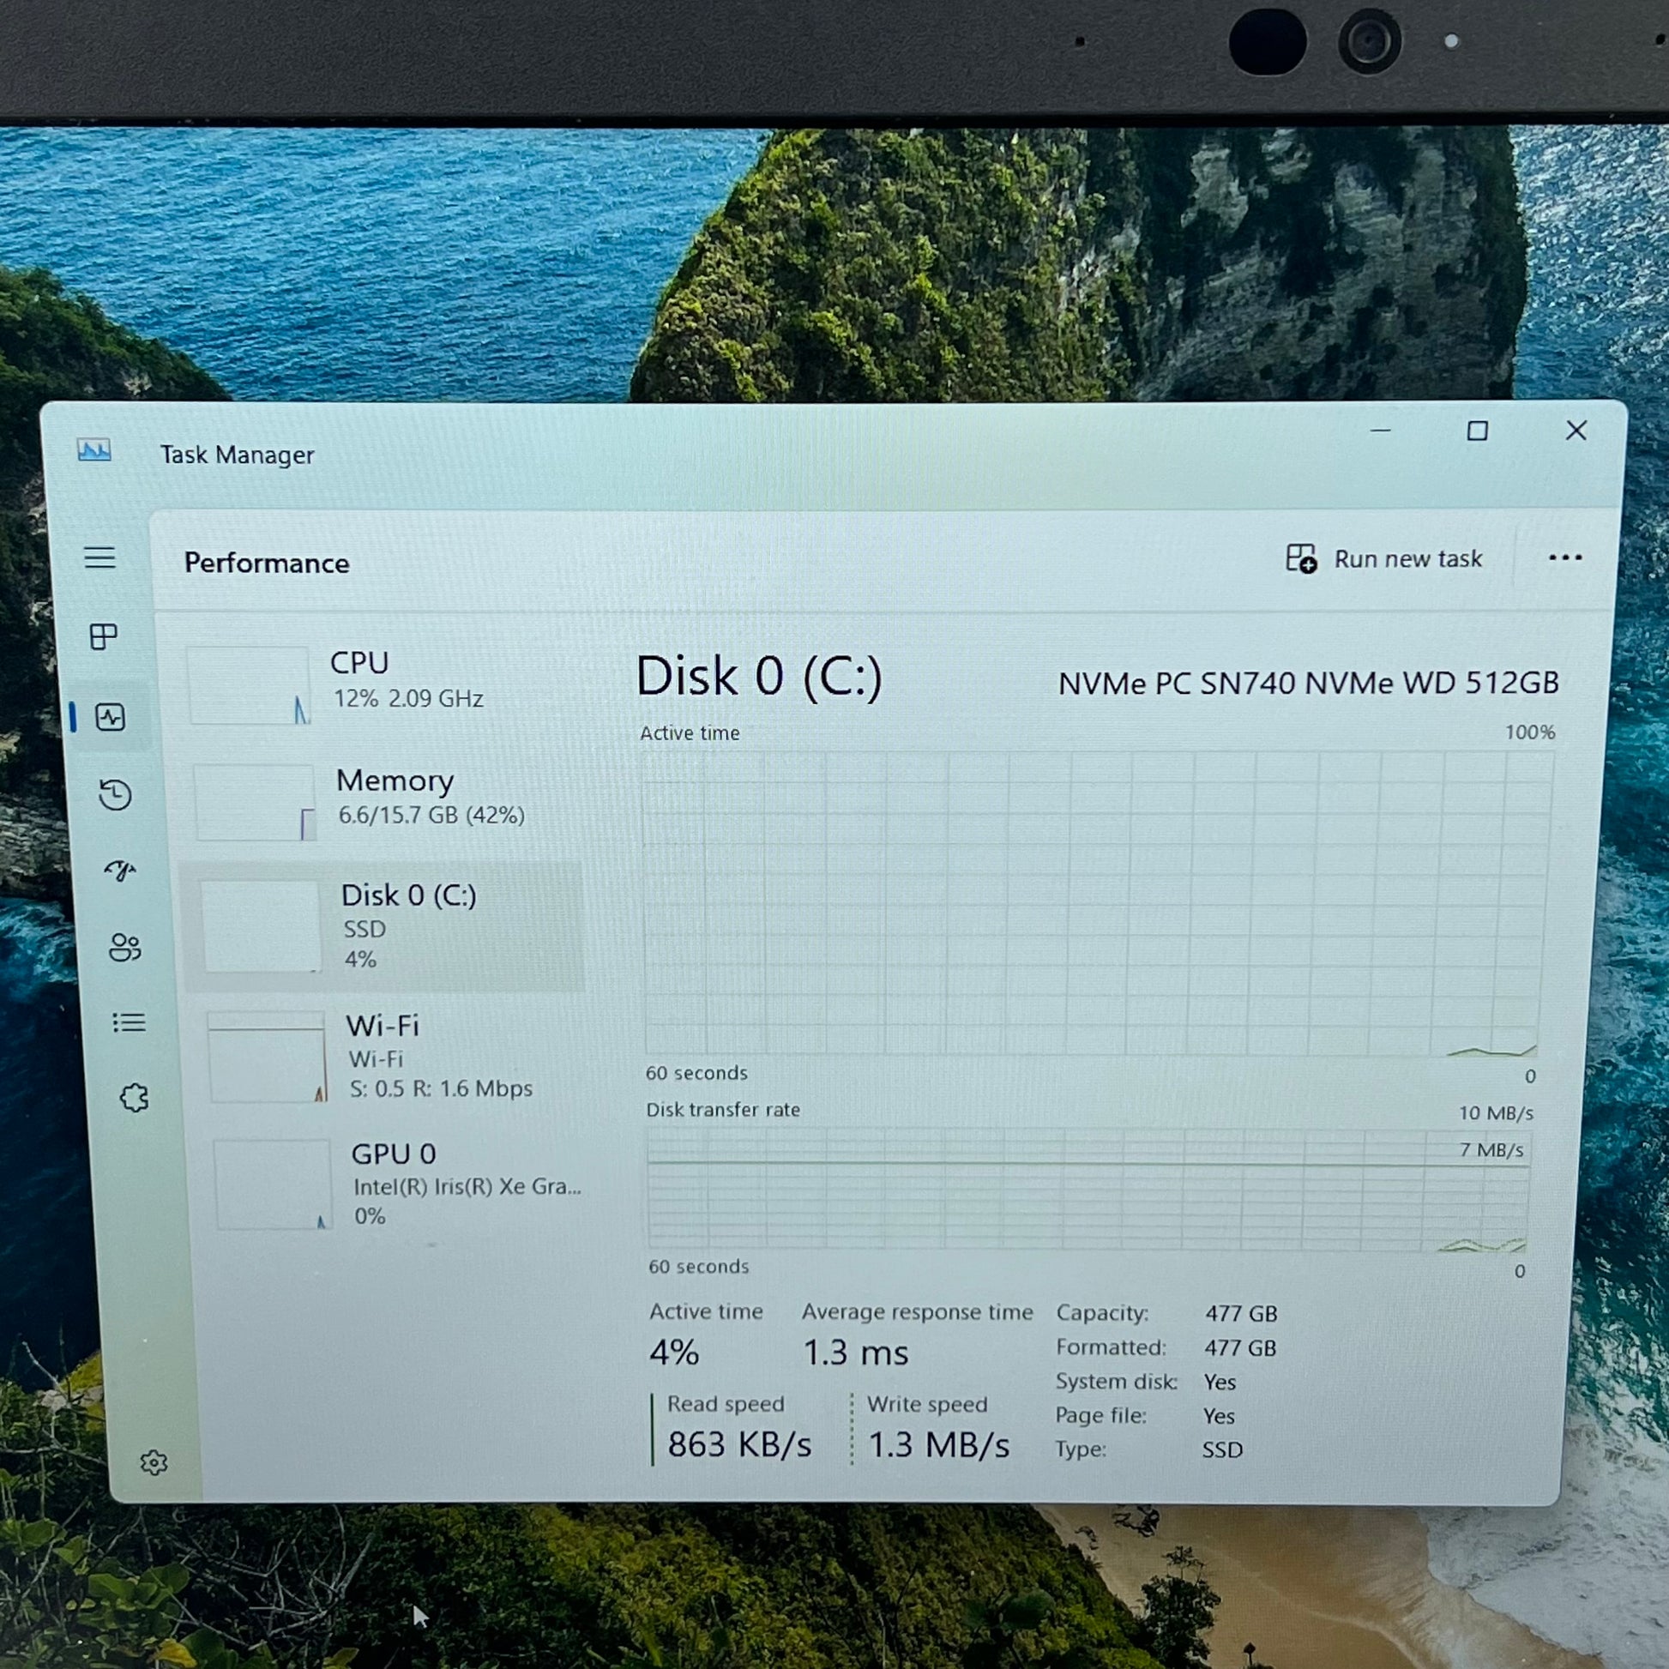This screenshot has height=1669, width=1669.
Task: Click the '1.3 ms' response time value
Action: tap(856, 1353)
